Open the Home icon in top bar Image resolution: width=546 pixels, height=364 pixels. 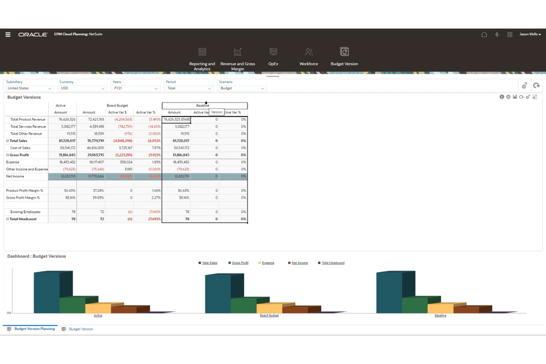484,34
